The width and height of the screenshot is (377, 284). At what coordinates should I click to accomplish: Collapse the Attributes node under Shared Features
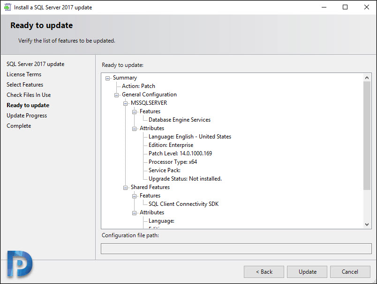click(x=134, y=213)
